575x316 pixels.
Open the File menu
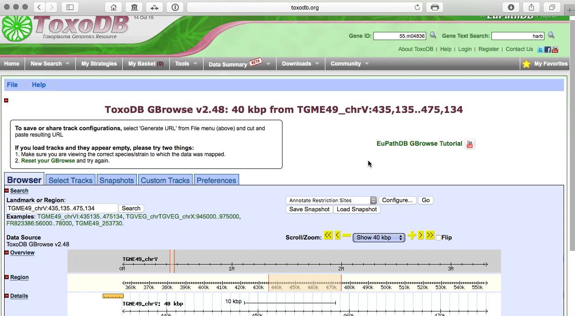click(x=12, y=85)
